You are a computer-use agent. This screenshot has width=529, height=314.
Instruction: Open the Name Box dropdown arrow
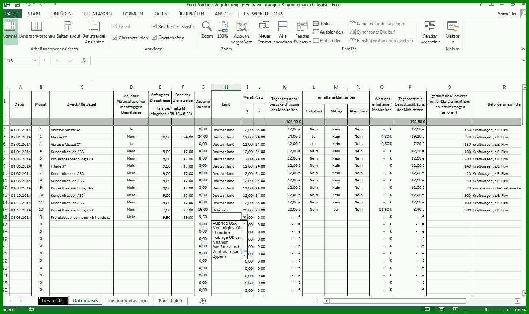(x=35, y=61)
